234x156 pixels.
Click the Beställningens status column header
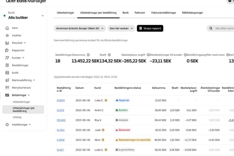128,88
